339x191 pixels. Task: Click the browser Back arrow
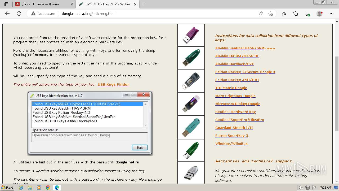(x=7, y=14)
